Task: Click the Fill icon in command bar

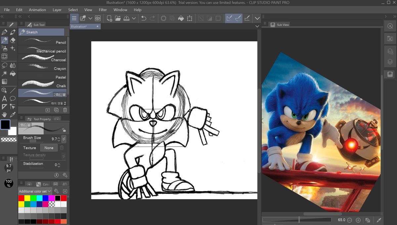Action: 181,18
